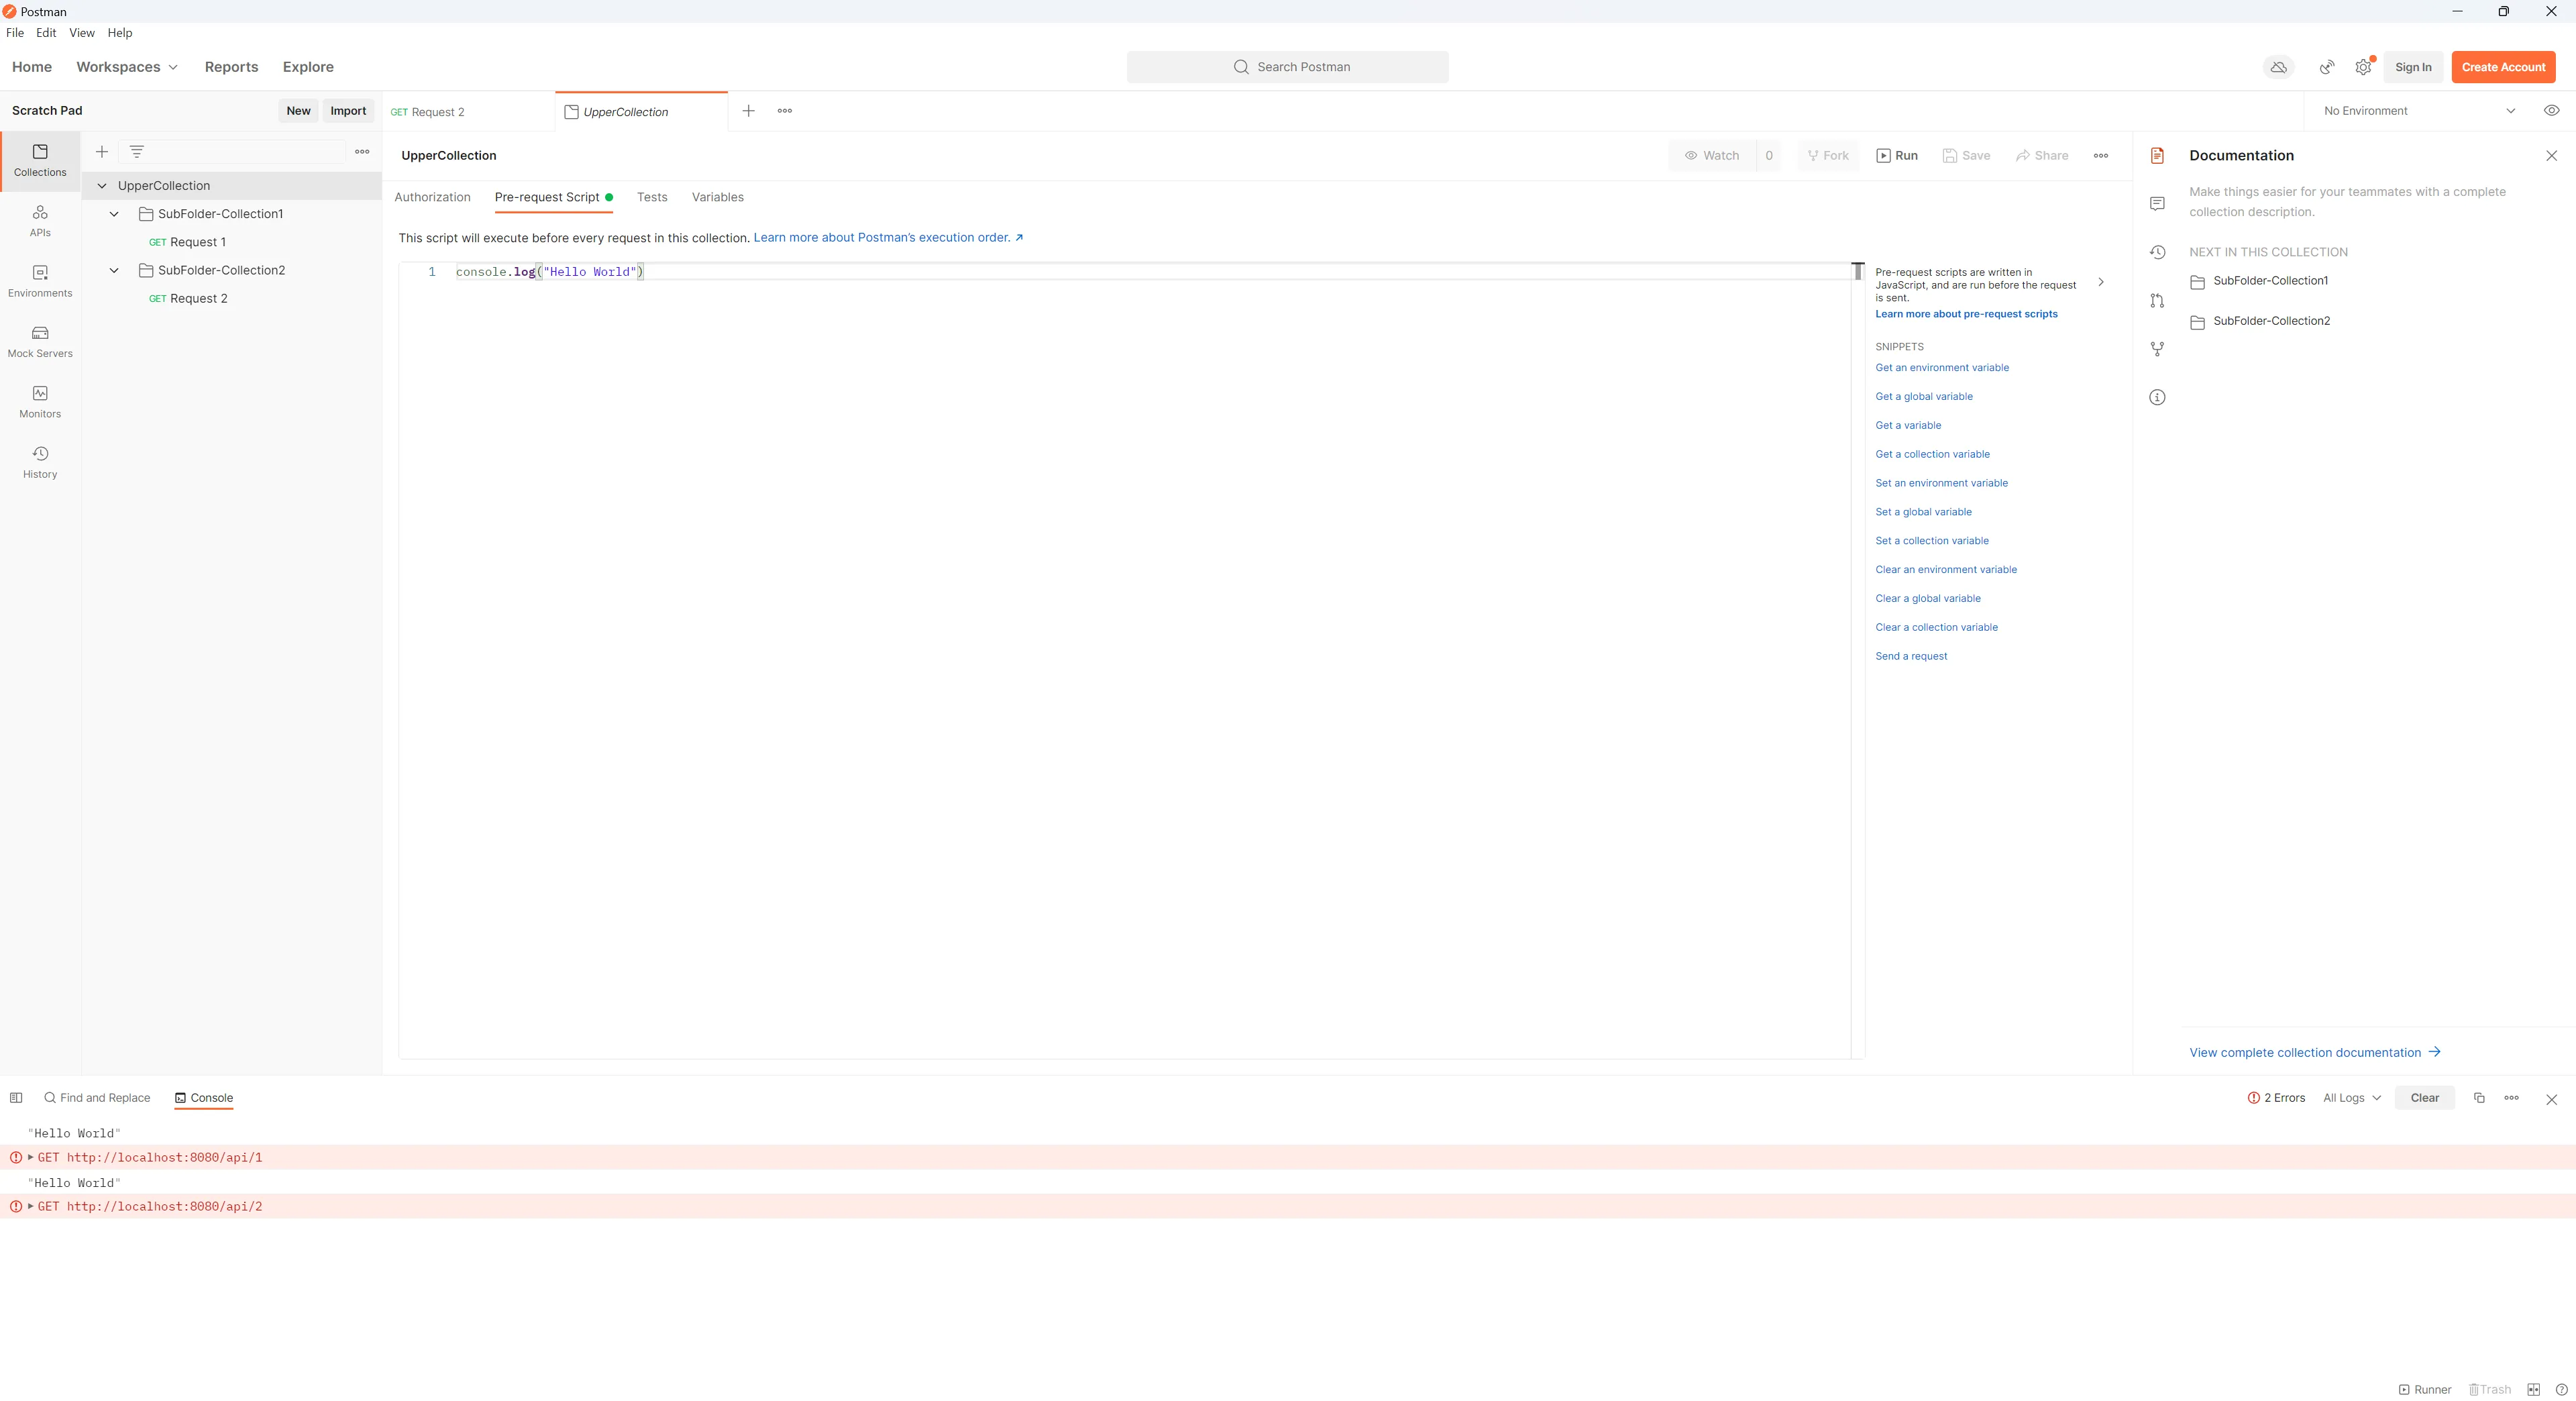Click the offline cloud sync icon
Viewport: 2576px width, 1401px height.
(x=2278, y=67)
